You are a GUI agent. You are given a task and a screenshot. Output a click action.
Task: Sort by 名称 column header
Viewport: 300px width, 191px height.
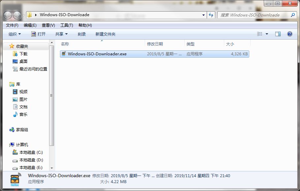point(65,44)
